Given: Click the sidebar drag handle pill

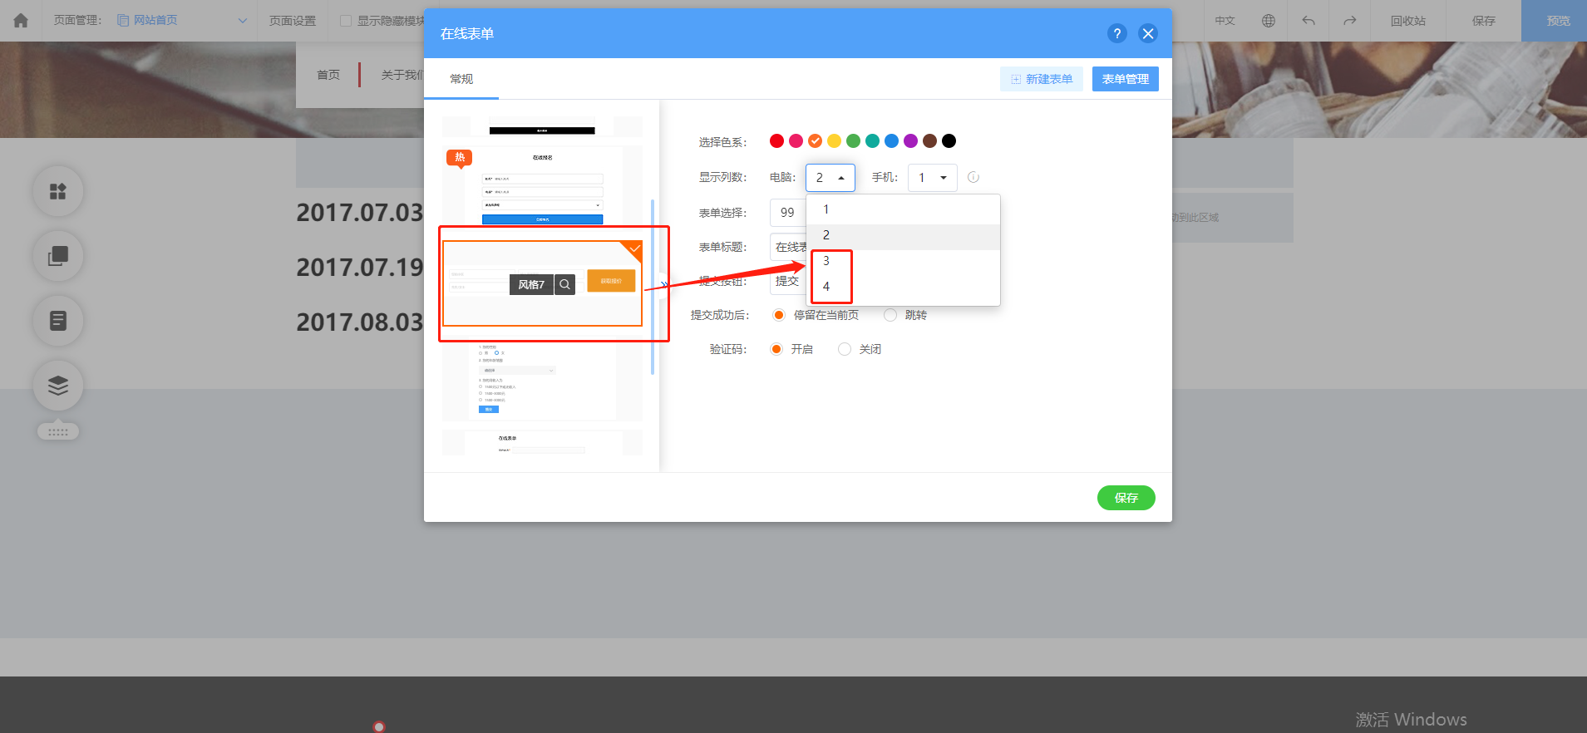Looking at the screenshot, I should 58,431.
